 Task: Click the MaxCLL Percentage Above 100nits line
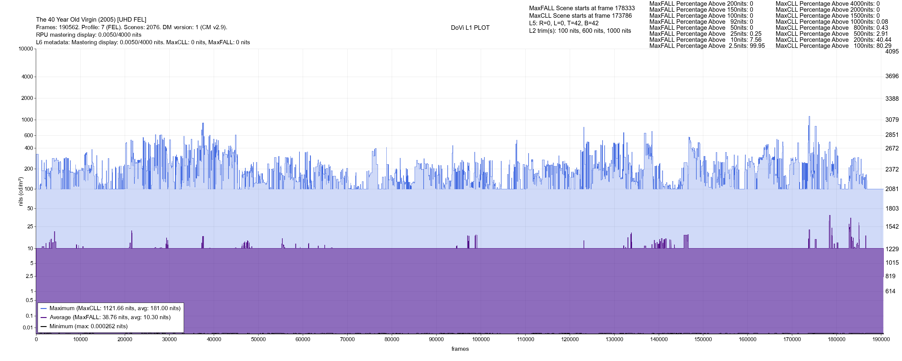click(x=833, y=46)
